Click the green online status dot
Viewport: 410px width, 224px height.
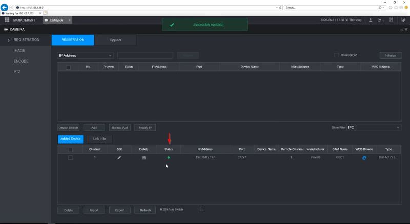coord(169,157)
